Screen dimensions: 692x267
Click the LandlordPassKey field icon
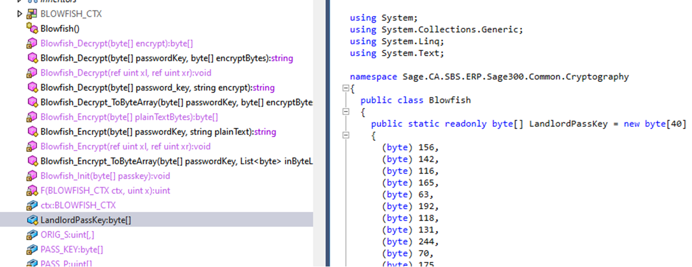[32, 220]
